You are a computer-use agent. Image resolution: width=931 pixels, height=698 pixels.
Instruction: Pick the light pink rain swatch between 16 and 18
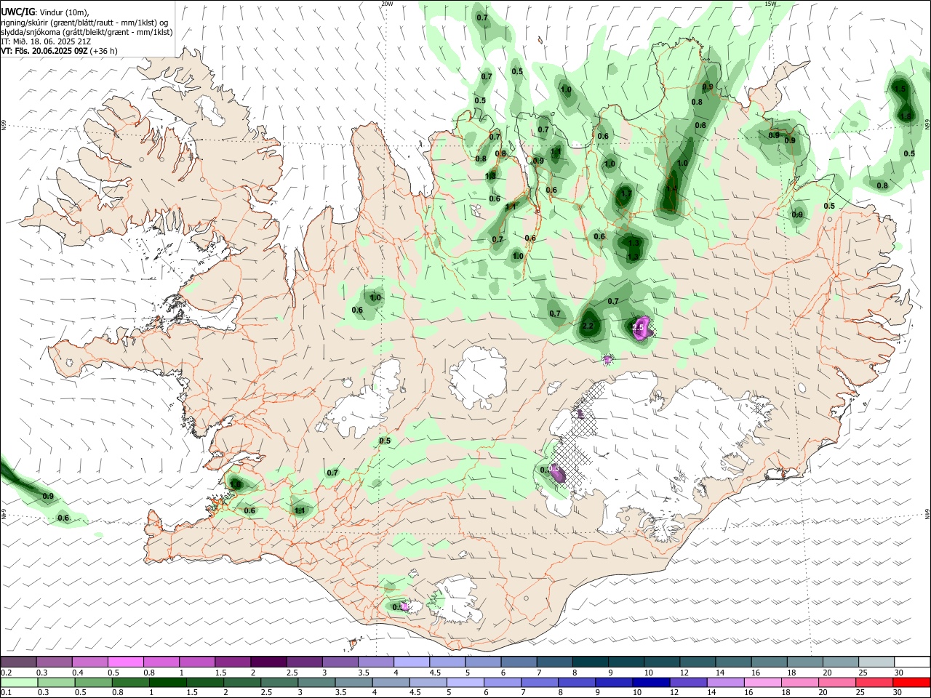762,683
